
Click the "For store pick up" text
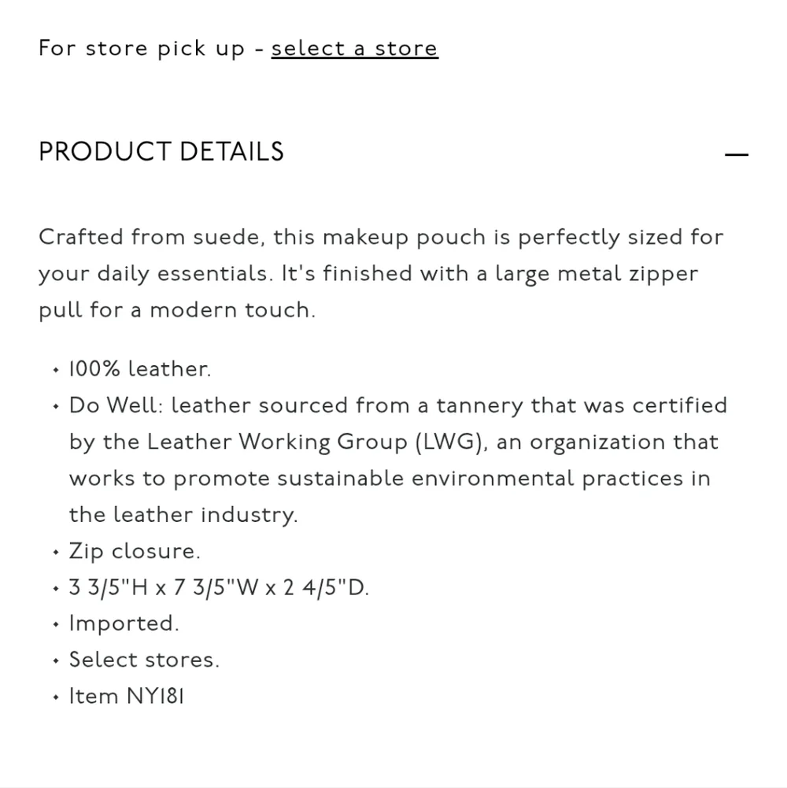pos(142,49)
